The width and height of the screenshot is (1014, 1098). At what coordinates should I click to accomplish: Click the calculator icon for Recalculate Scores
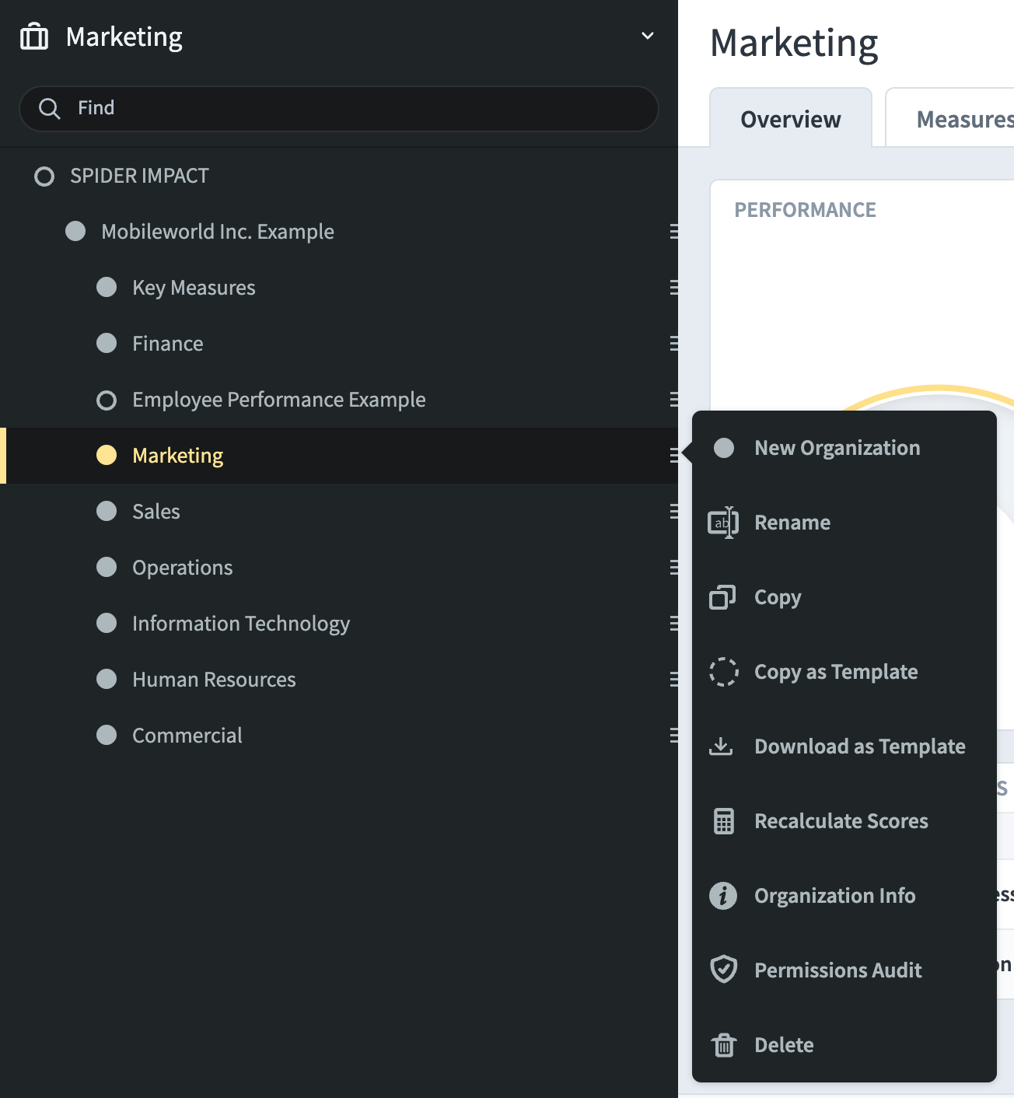(723, 821)
